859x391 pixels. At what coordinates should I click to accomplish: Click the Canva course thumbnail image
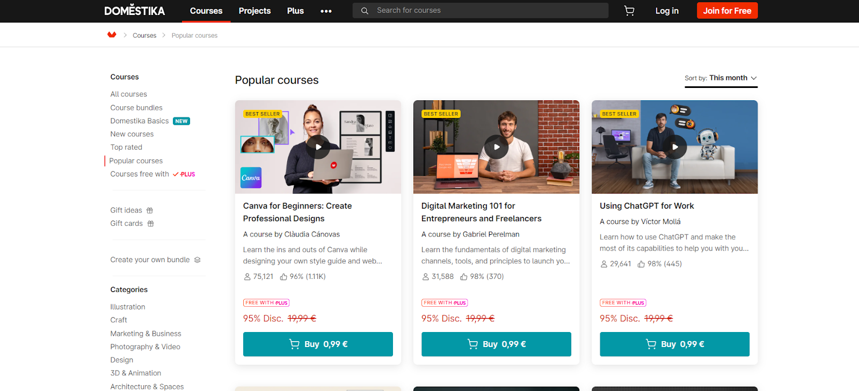coord(318,147)
